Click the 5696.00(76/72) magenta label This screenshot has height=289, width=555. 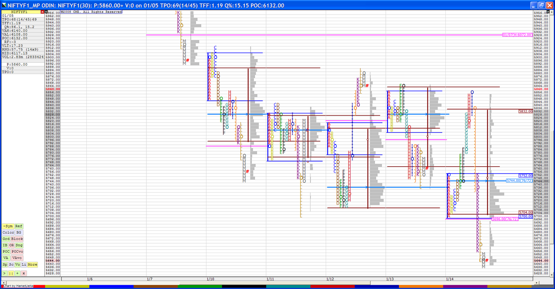tap(505, 219)
